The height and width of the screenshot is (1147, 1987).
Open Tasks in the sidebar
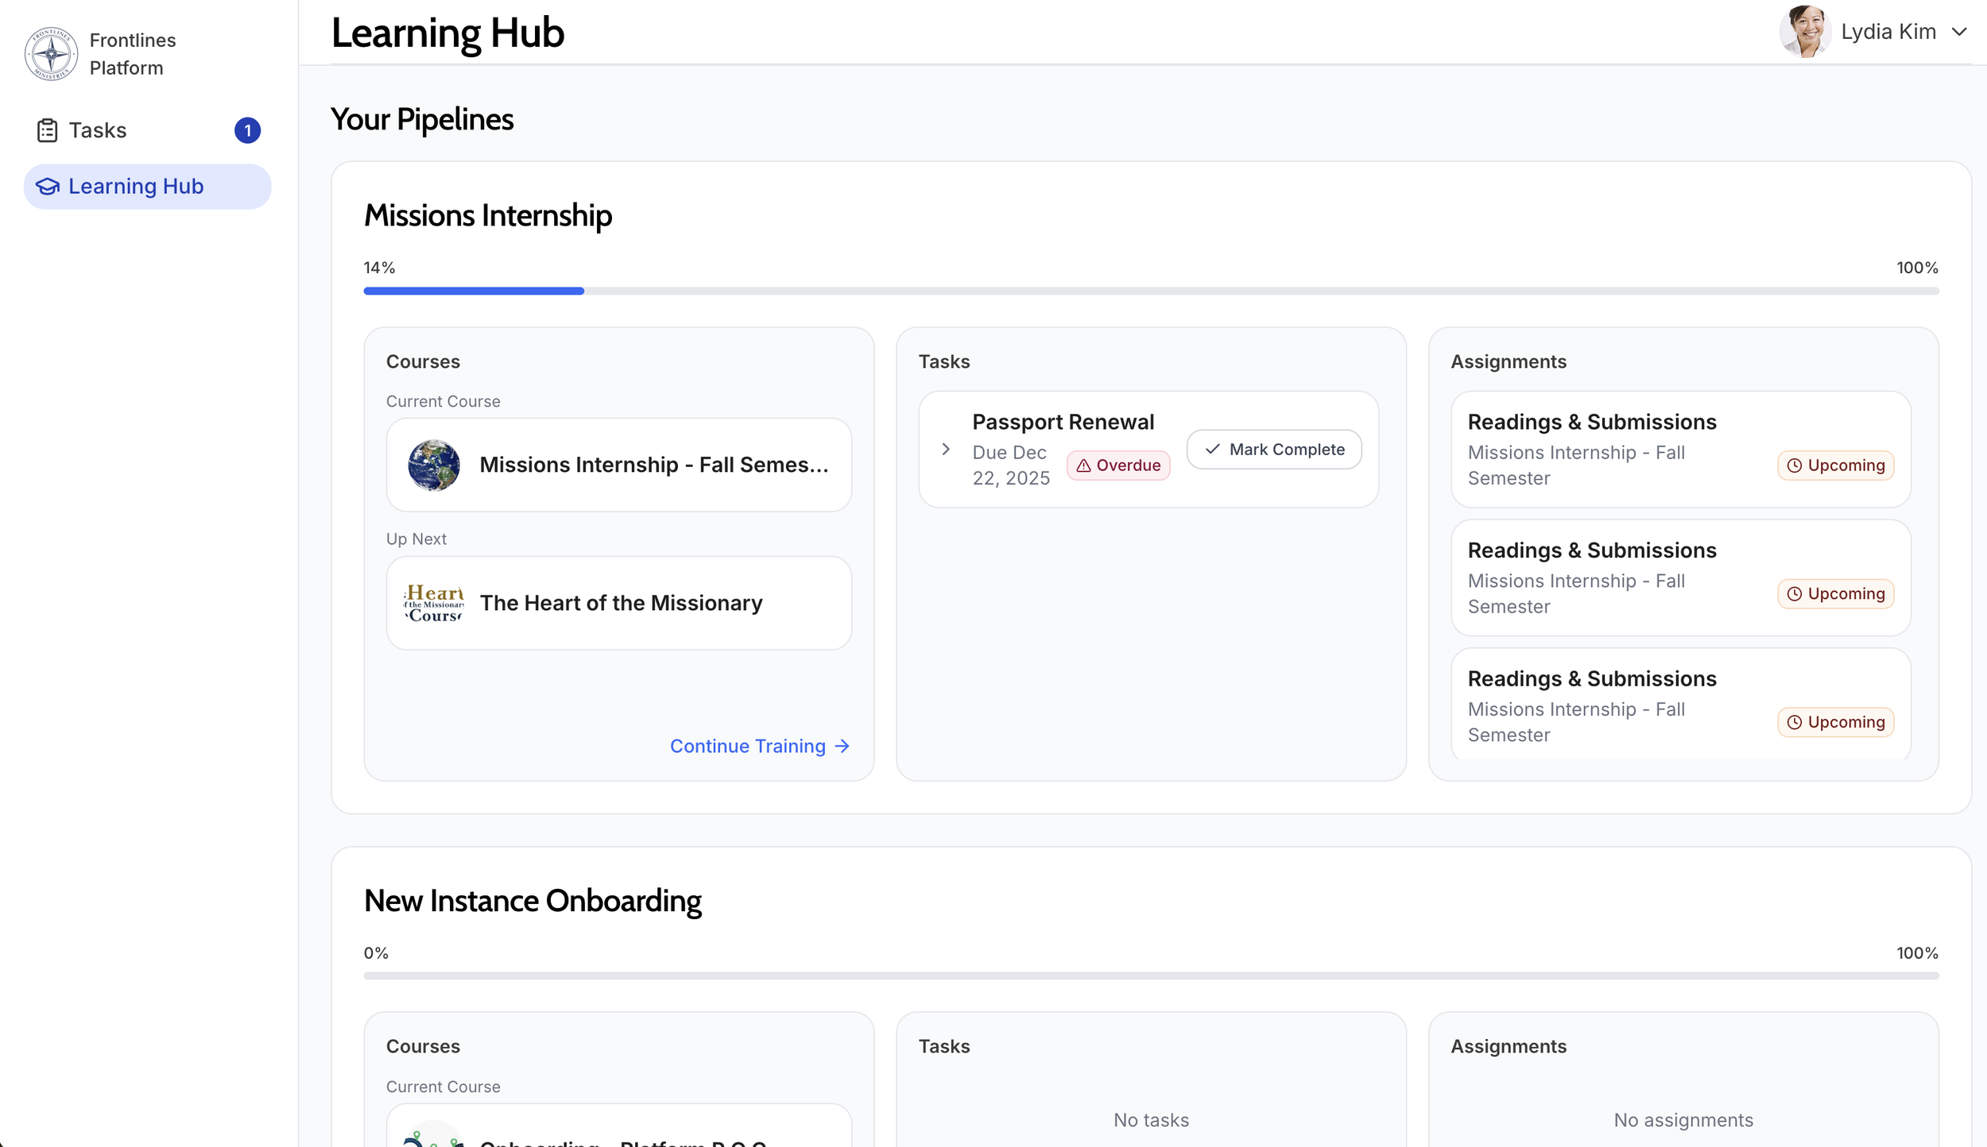[148, 130]
